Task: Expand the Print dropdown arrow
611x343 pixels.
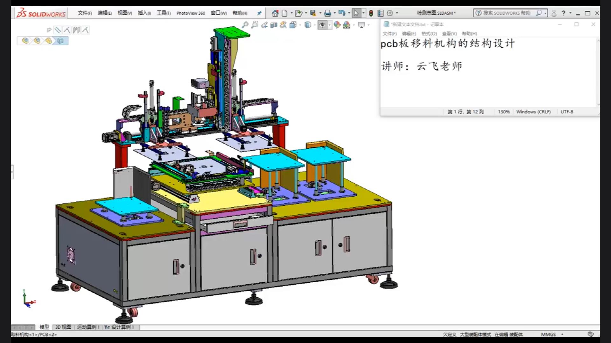Action: click(334, 13)
